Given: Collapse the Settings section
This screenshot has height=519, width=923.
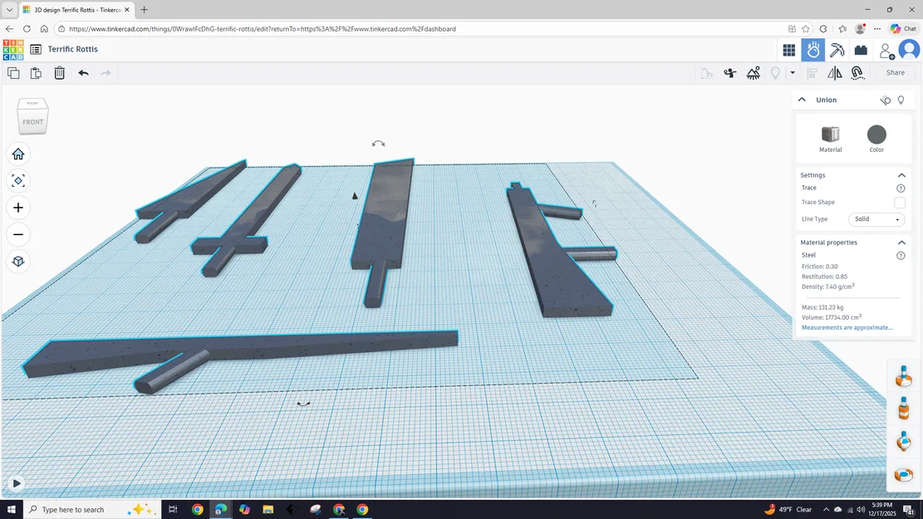Looking at the screenshot, I should pos(901,175).
